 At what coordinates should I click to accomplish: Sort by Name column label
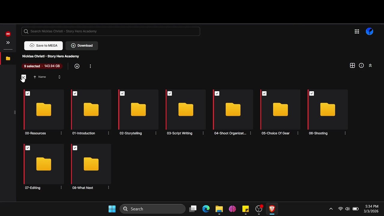(x=42, y=77)
